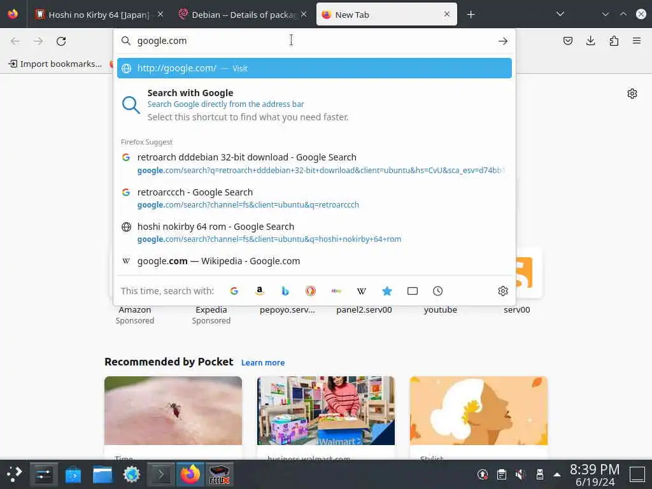The width and height of the screenshot is (652, 489).
Task: Search bookmarks using star icon
Action: [386, 291]
